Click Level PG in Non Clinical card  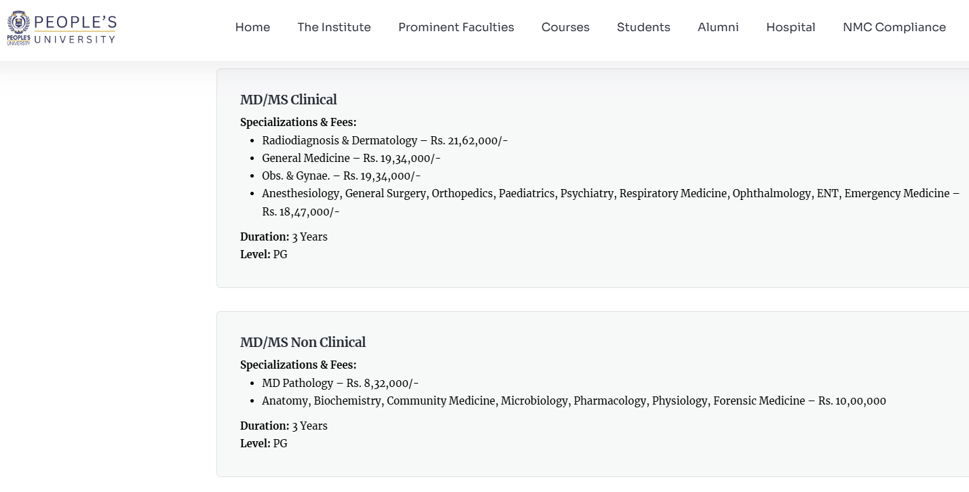coord(264,444)
